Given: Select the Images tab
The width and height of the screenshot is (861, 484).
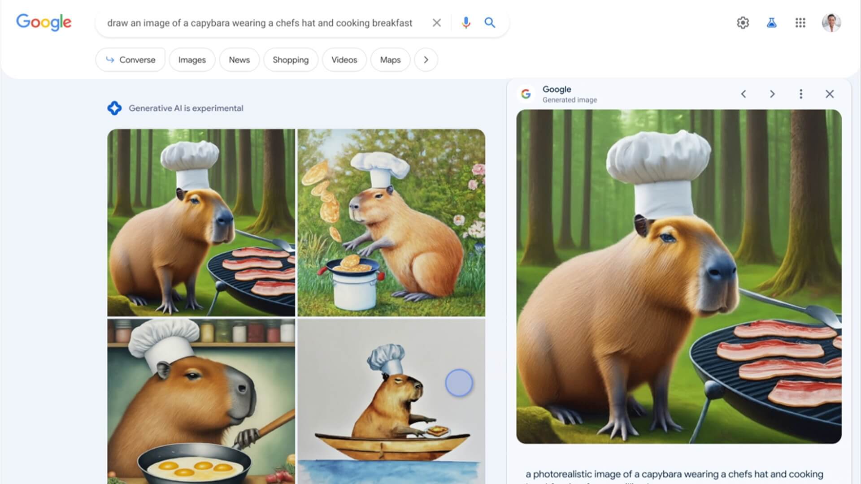Looking at the screenshot, I should [192, 60].
